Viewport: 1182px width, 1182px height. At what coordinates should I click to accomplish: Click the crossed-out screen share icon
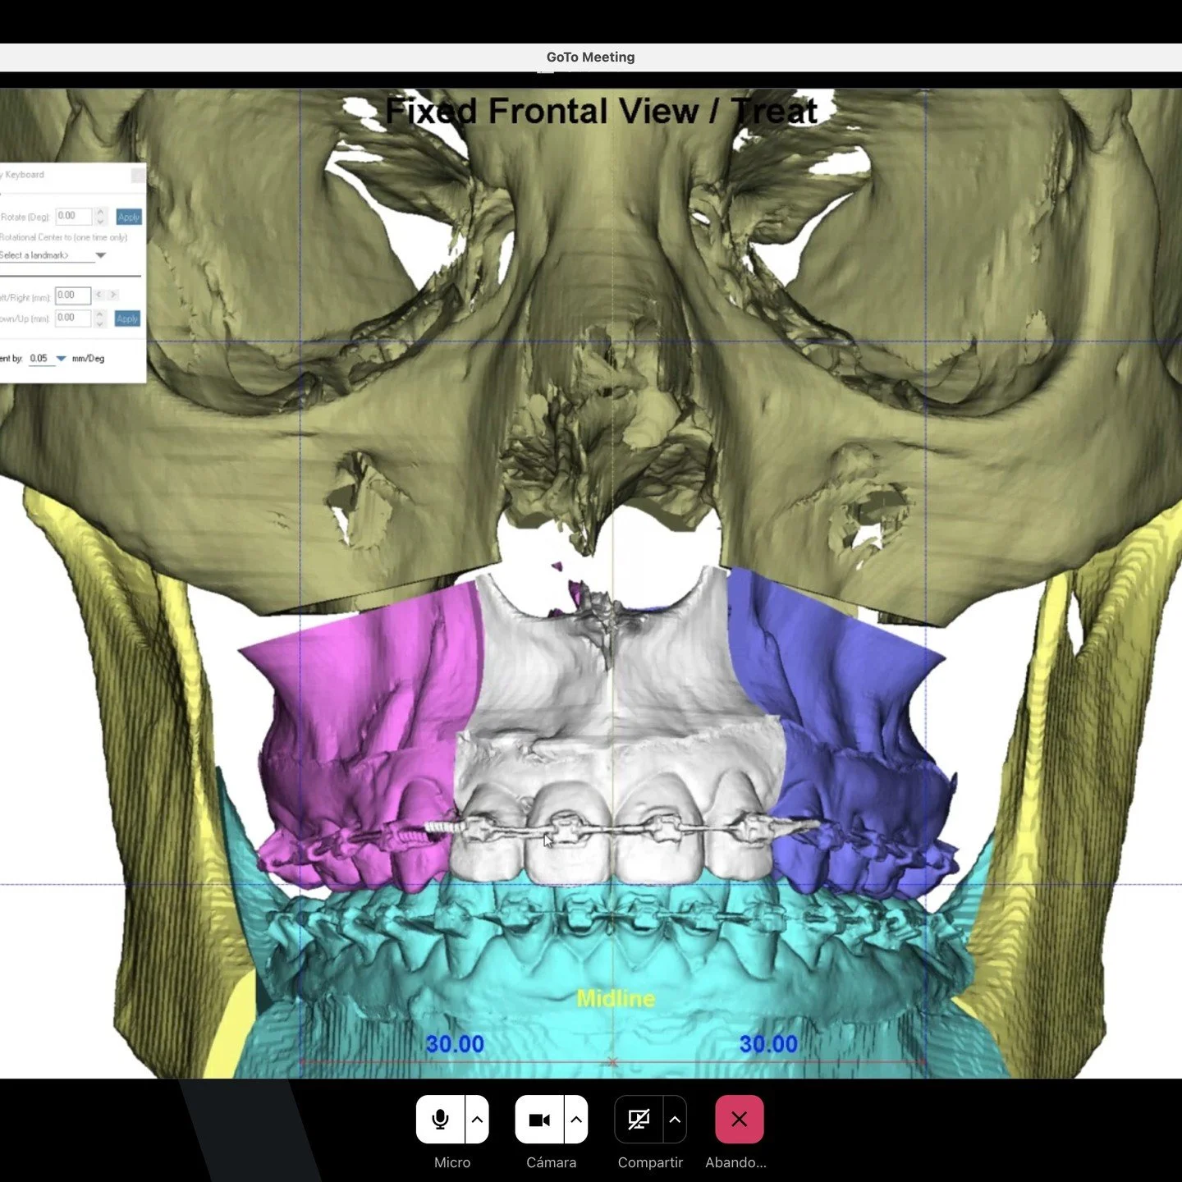point(639,1118)
